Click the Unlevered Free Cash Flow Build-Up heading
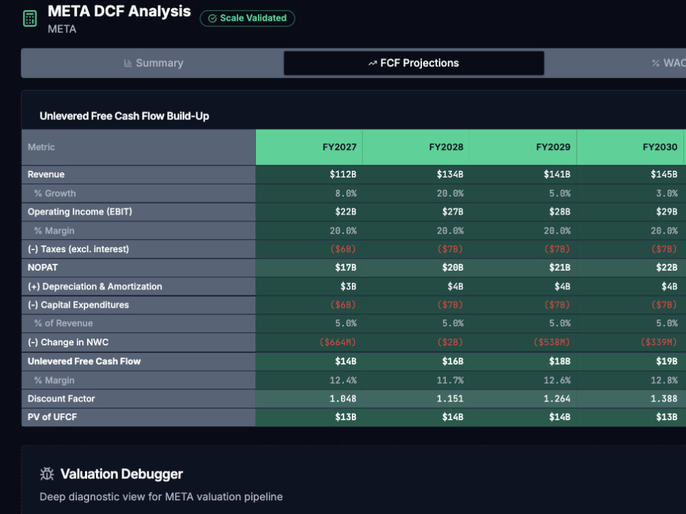This screenshot has width=686, height=514. click(x=124, y=116)
